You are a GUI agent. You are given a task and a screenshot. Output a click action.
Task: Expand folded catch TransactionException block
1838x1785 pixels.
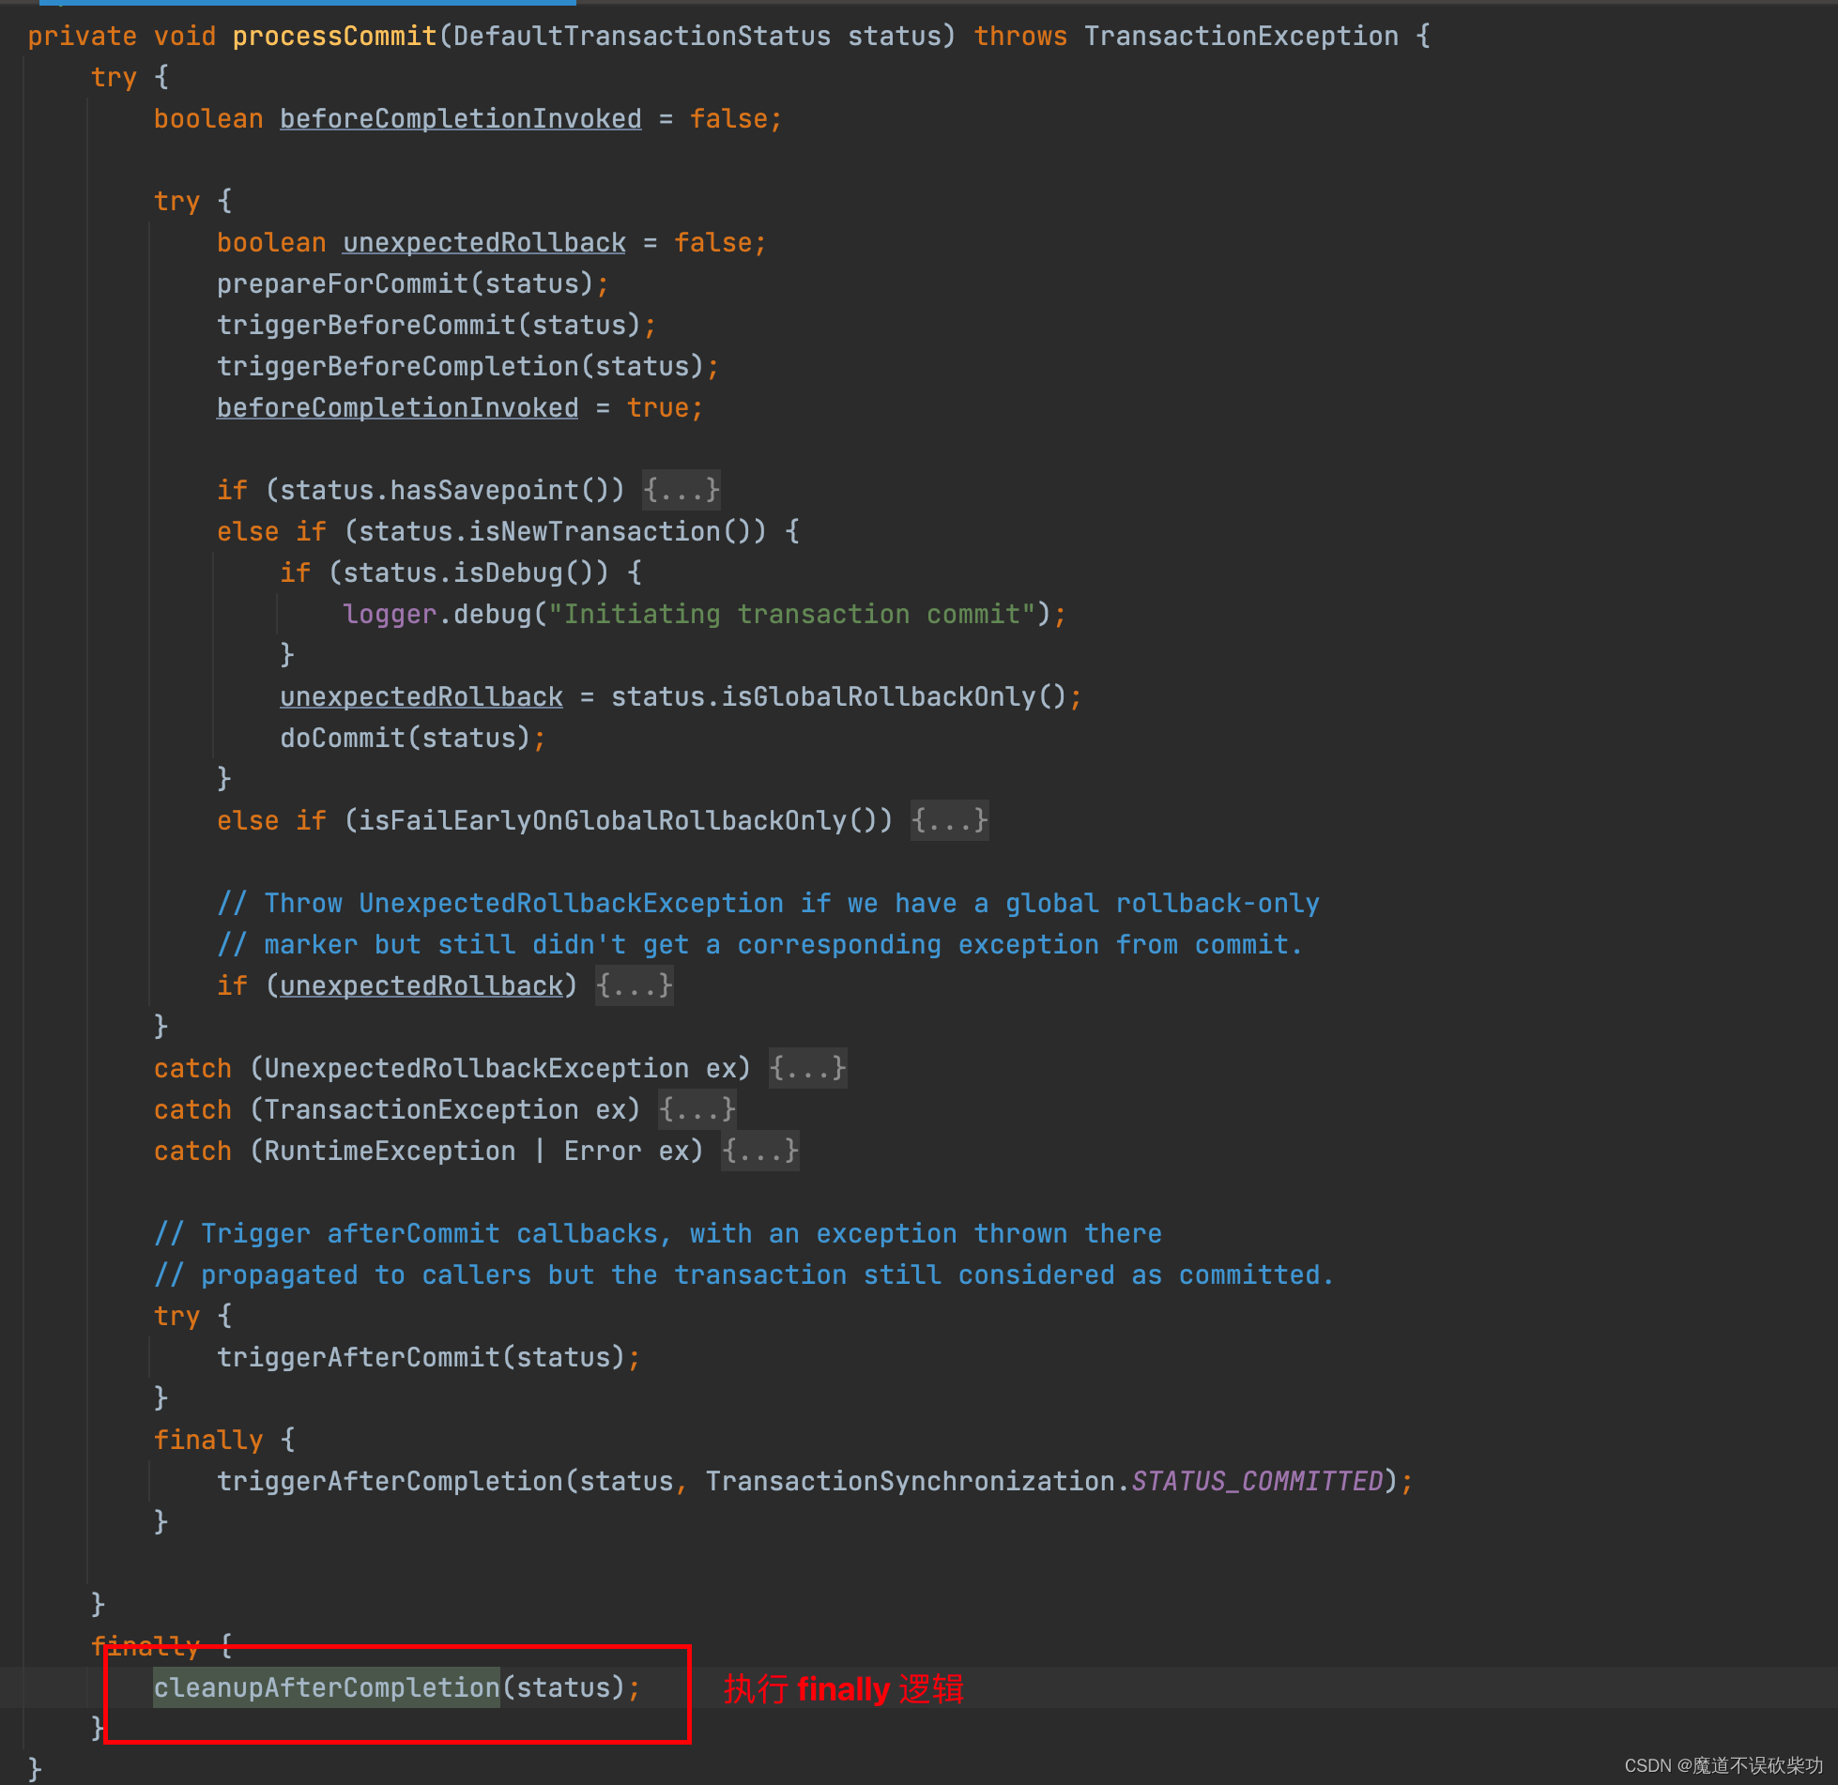tap(697, 1109)
